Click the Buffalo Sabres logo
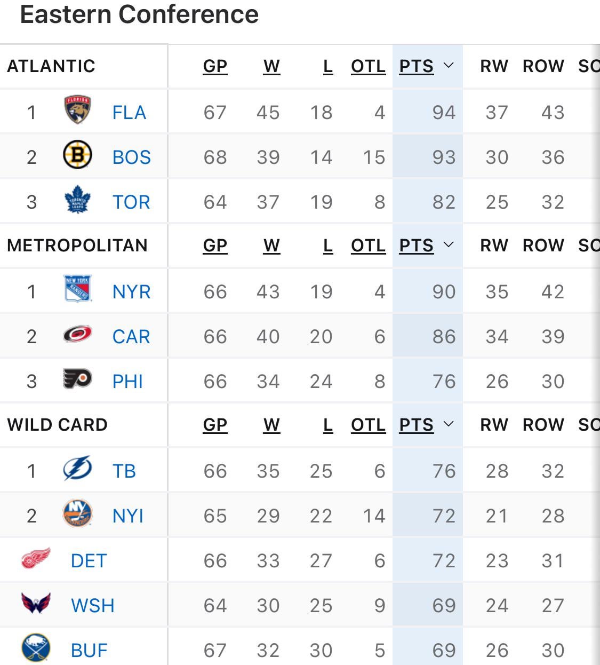The height and width of the screenshot is (665, 600). pos(36,648)
